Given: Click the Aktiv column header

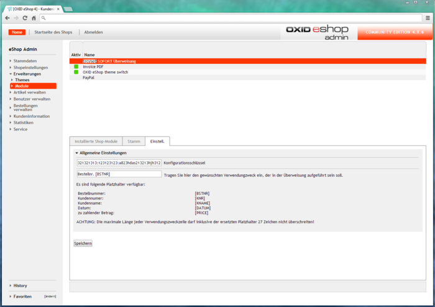Looking at the screenshot, I should point(76,55).
